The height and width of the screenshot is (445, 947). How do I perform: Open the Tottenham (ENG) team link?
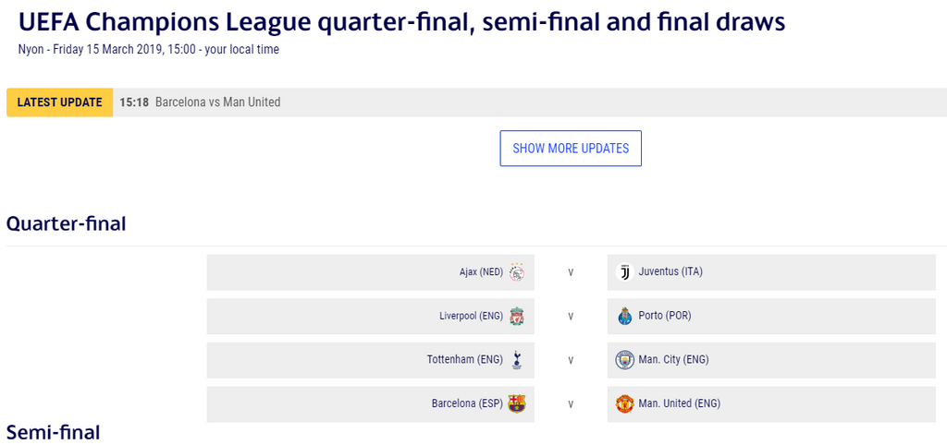(x=464, y=360)
